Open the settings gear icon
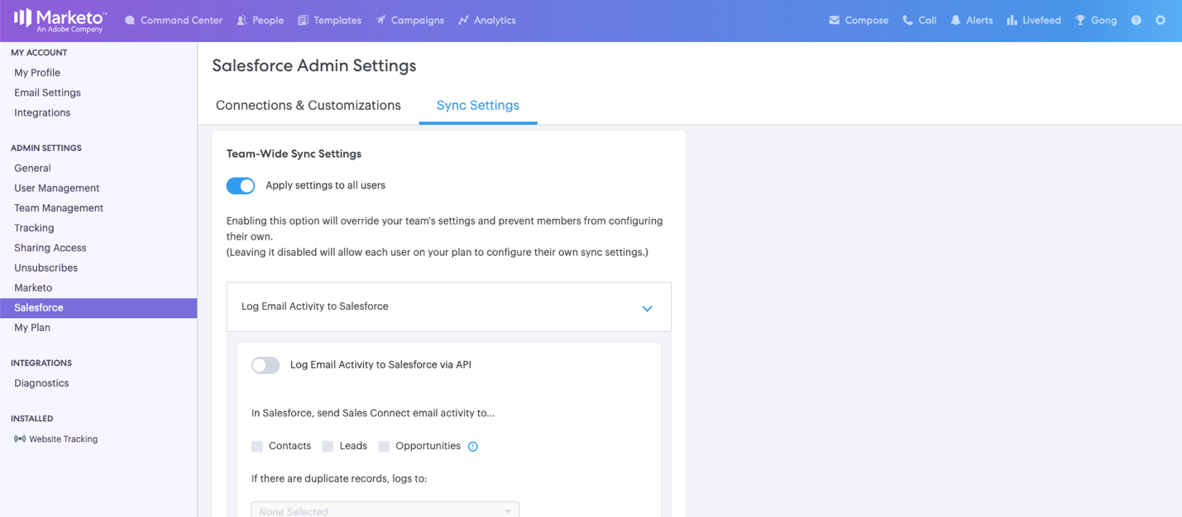 pyautogui.click(x=1160, y=21)
